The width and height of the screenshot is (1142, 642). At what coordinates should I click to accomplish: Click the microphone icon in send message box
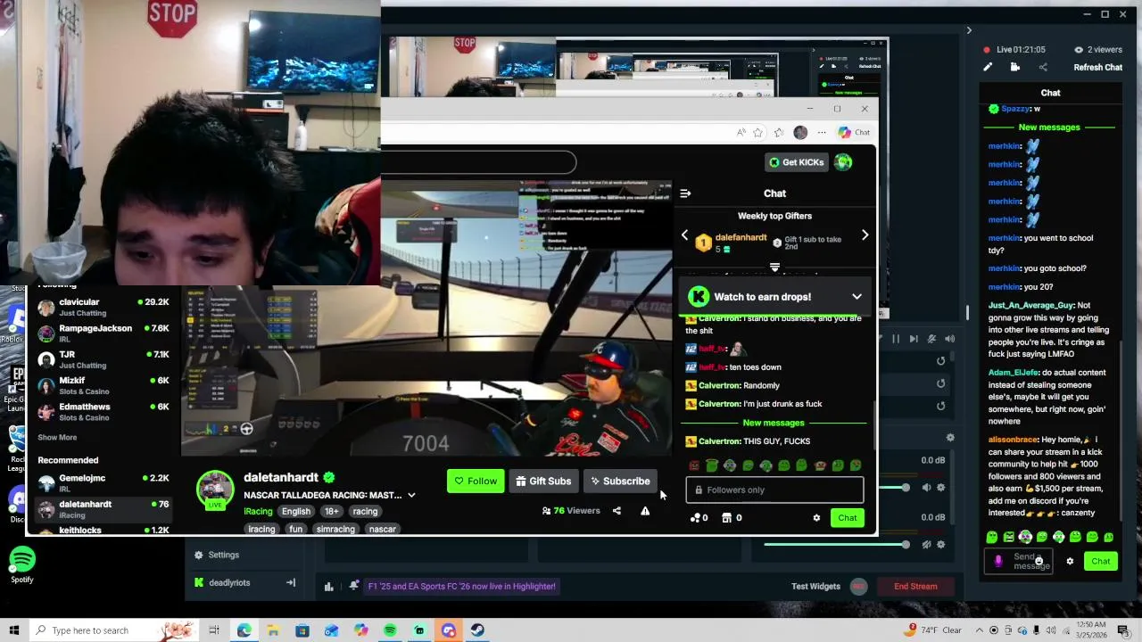pos(997,561)
